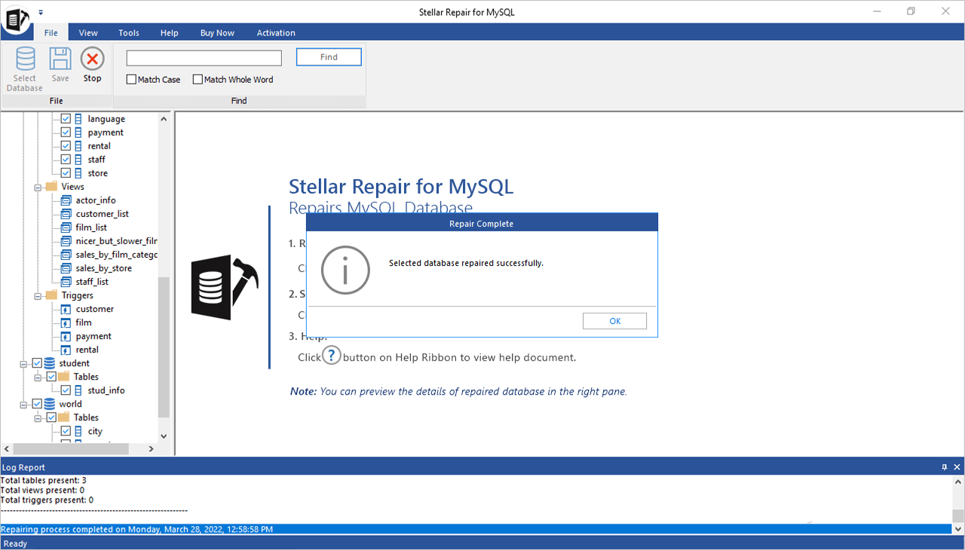Open the Help ribbon tab
The height and width of the screenshot is (550, 965).
point(170,32)
